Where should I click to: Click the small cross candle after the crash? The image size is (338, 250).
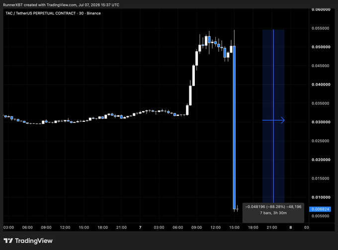click(x=237, y=209)
